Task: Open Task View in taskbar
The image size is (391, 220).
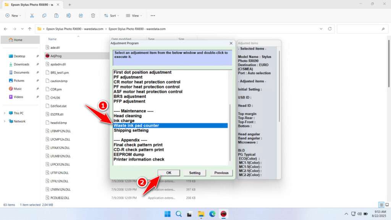Action: (x=189, y=214)
